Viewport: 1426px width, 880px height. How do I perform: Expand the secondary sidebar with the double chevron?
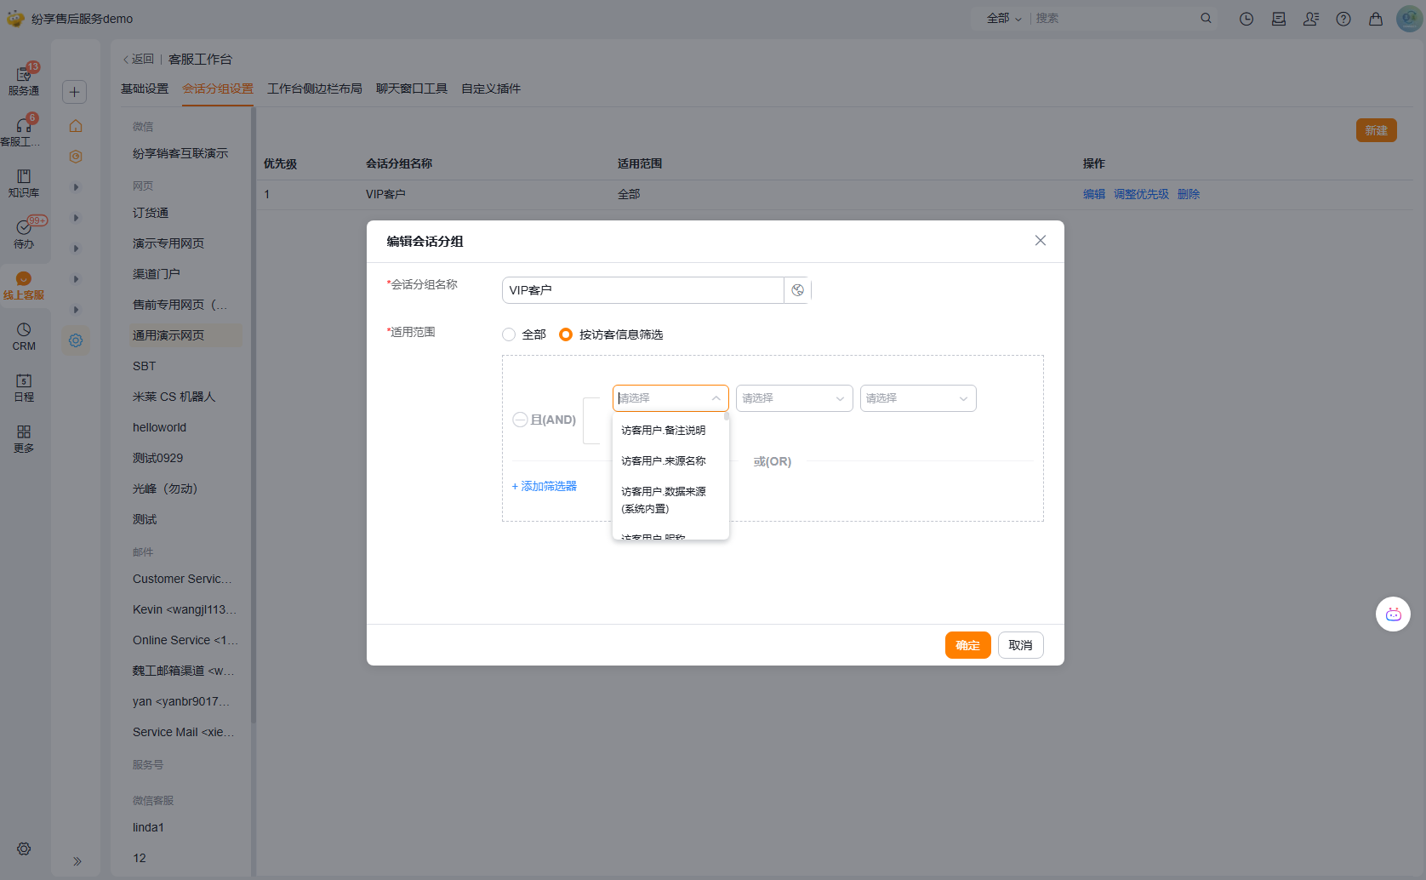77,861
